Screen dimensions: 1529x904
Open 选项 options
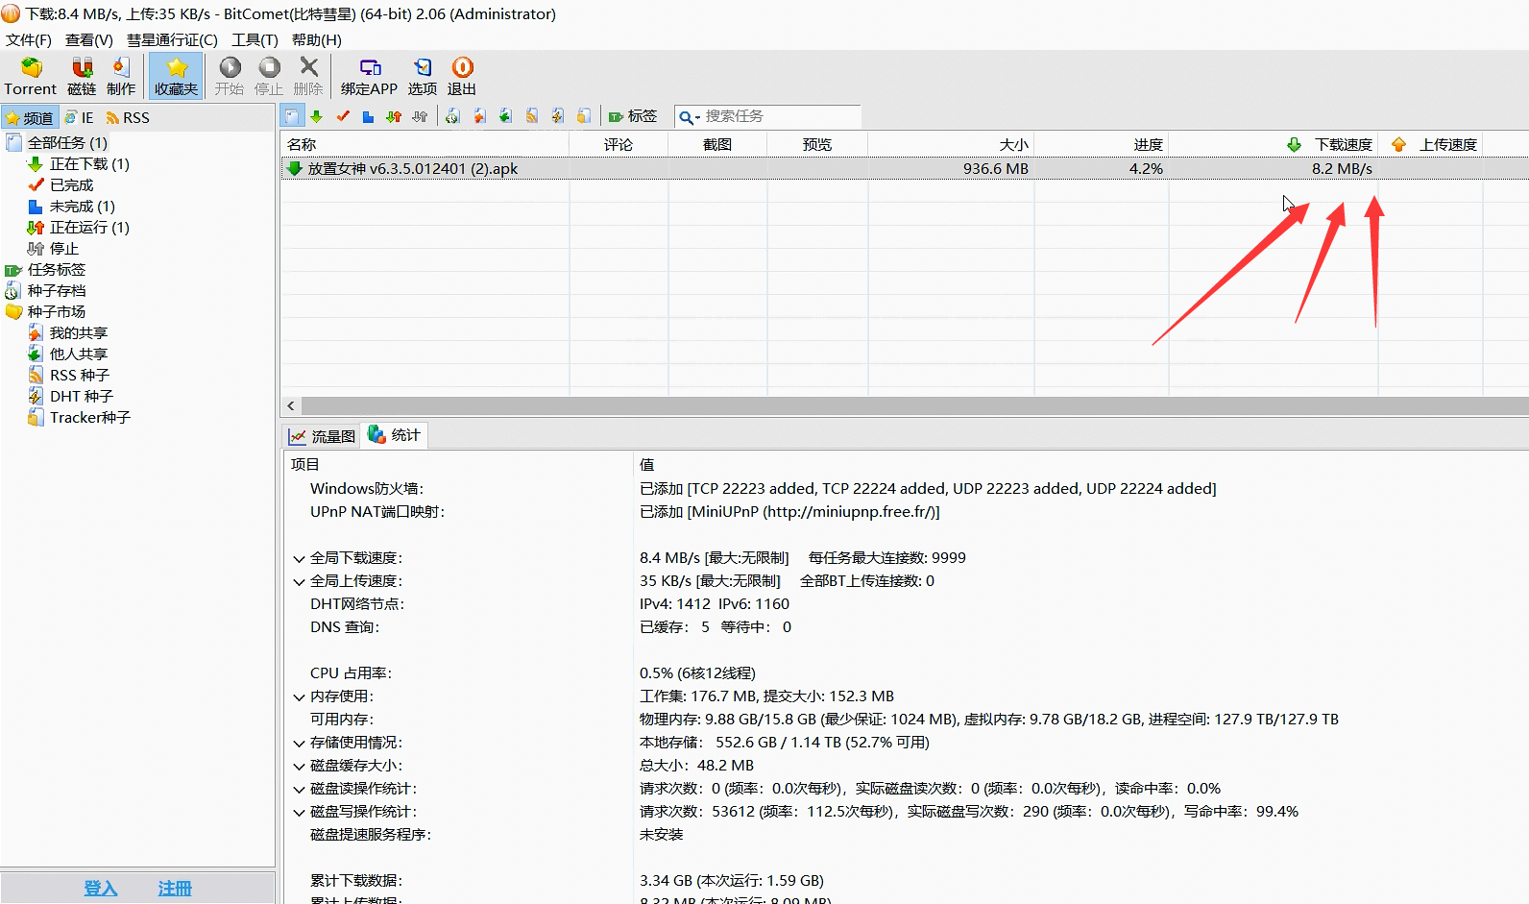(x=423, y=76)
